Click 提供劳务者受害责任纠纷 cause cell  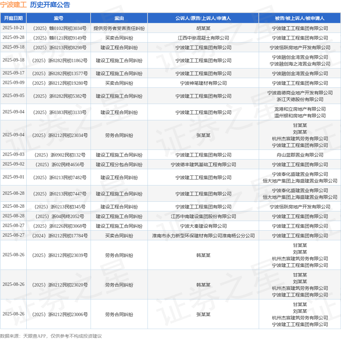[119, 28]
